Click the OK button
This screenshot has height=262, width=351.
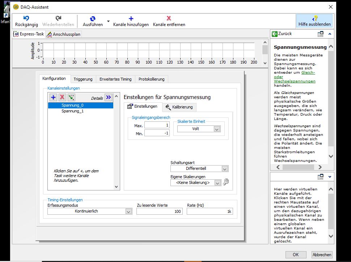pyautogui.click(x=296, y=255)
